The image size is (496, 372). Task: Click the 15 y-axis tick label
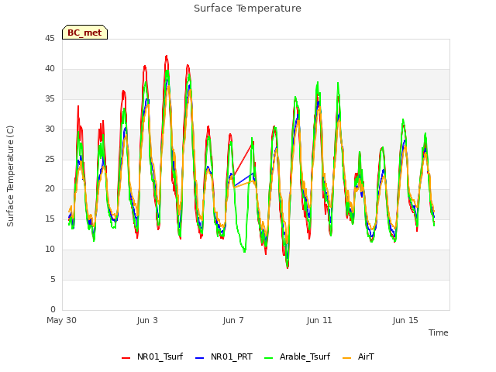coord(50,219)
